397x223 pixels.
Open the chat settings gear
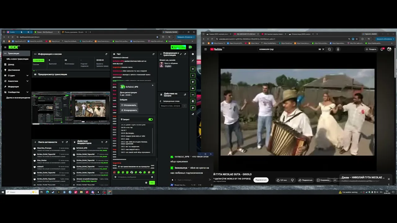(x=146, y=183)
